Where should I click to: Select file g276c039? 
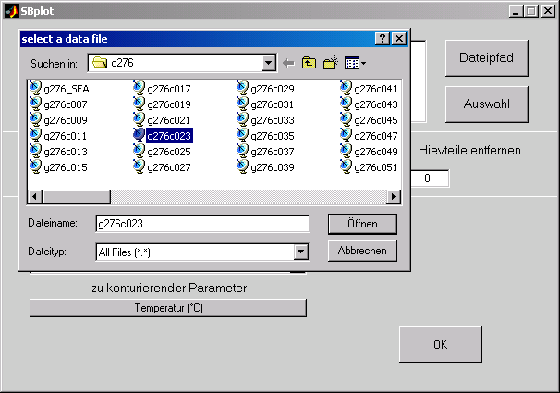pyautogui.click(x=272, y=166)
